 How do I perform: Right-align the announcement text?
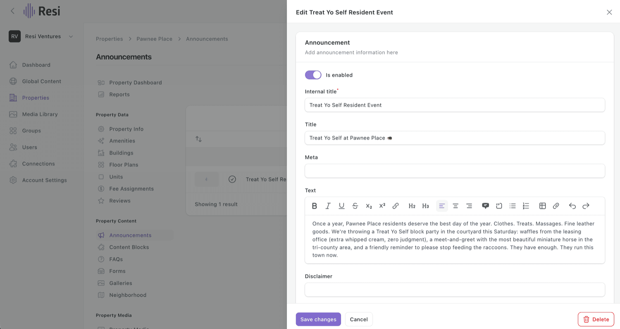(469, 206)
